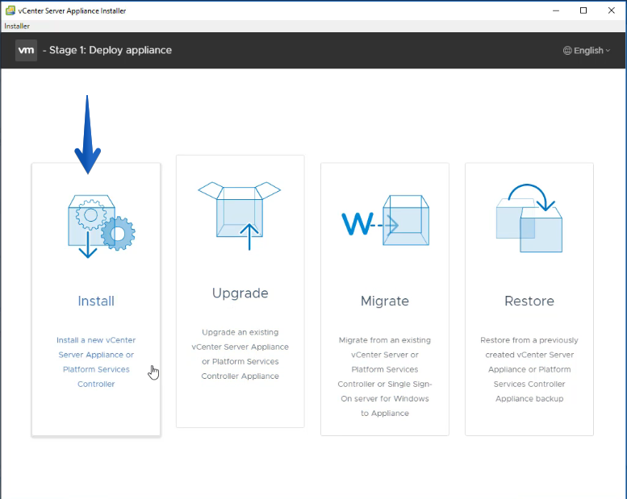Click the globe language icon

click(567, 50)
